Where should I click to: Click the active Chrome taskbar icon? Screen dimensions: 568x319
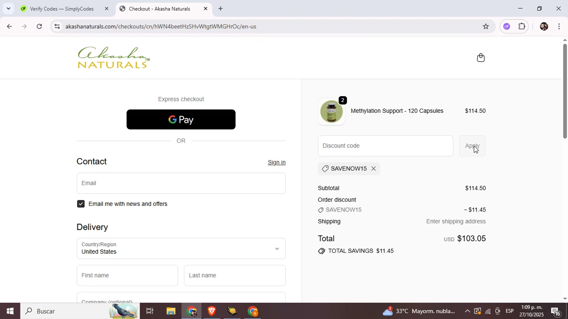(x=191, y=311)
